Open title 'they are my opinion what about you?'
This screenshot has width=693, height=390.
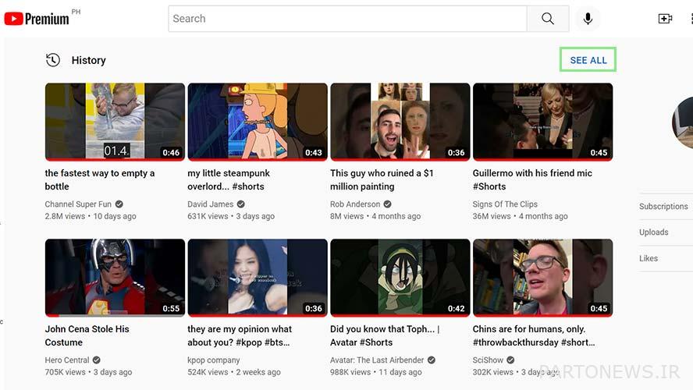(240, 335)
